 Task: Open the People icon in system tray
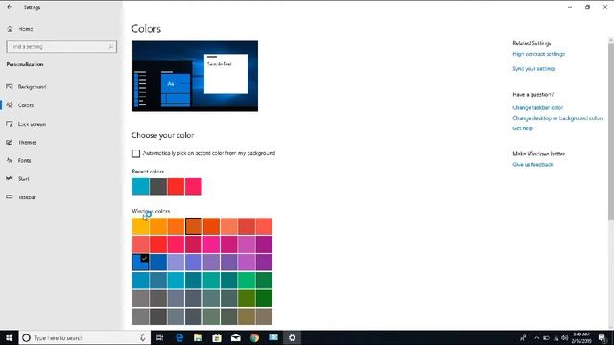coord(523,337)
